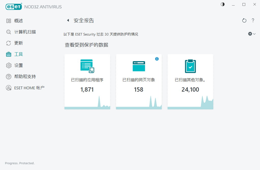Select the Overview (概述) sidebar icon

pyautogui.click(x=8, y=21)
